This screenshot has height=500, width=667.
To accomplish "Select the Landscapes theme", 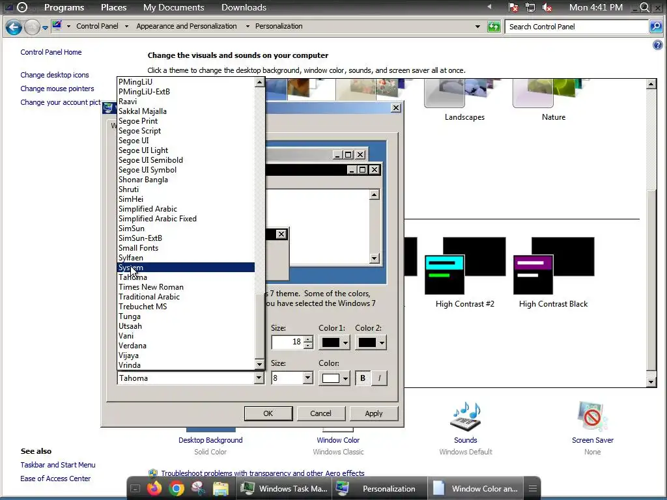I will pos(464,100).
